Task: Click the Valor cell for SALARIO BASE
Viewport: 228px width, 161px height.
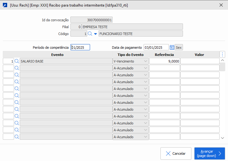Action: pos(200,61)
